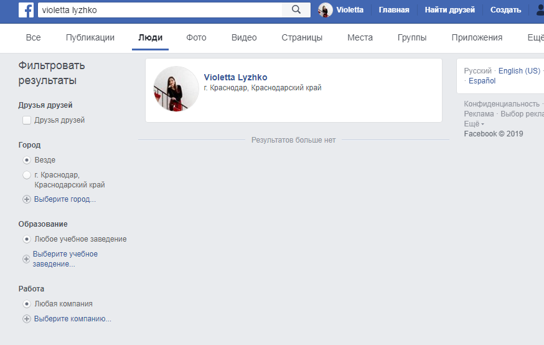Click the friend requests icon in the header
This screenshot has width=544, height=345.
click(x=540, y=10)
